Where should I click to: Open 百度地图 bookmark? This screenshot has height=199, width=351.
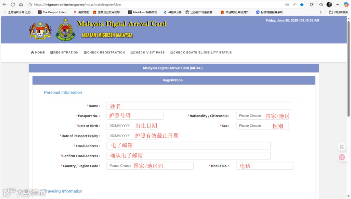click(x=82, y=12)
